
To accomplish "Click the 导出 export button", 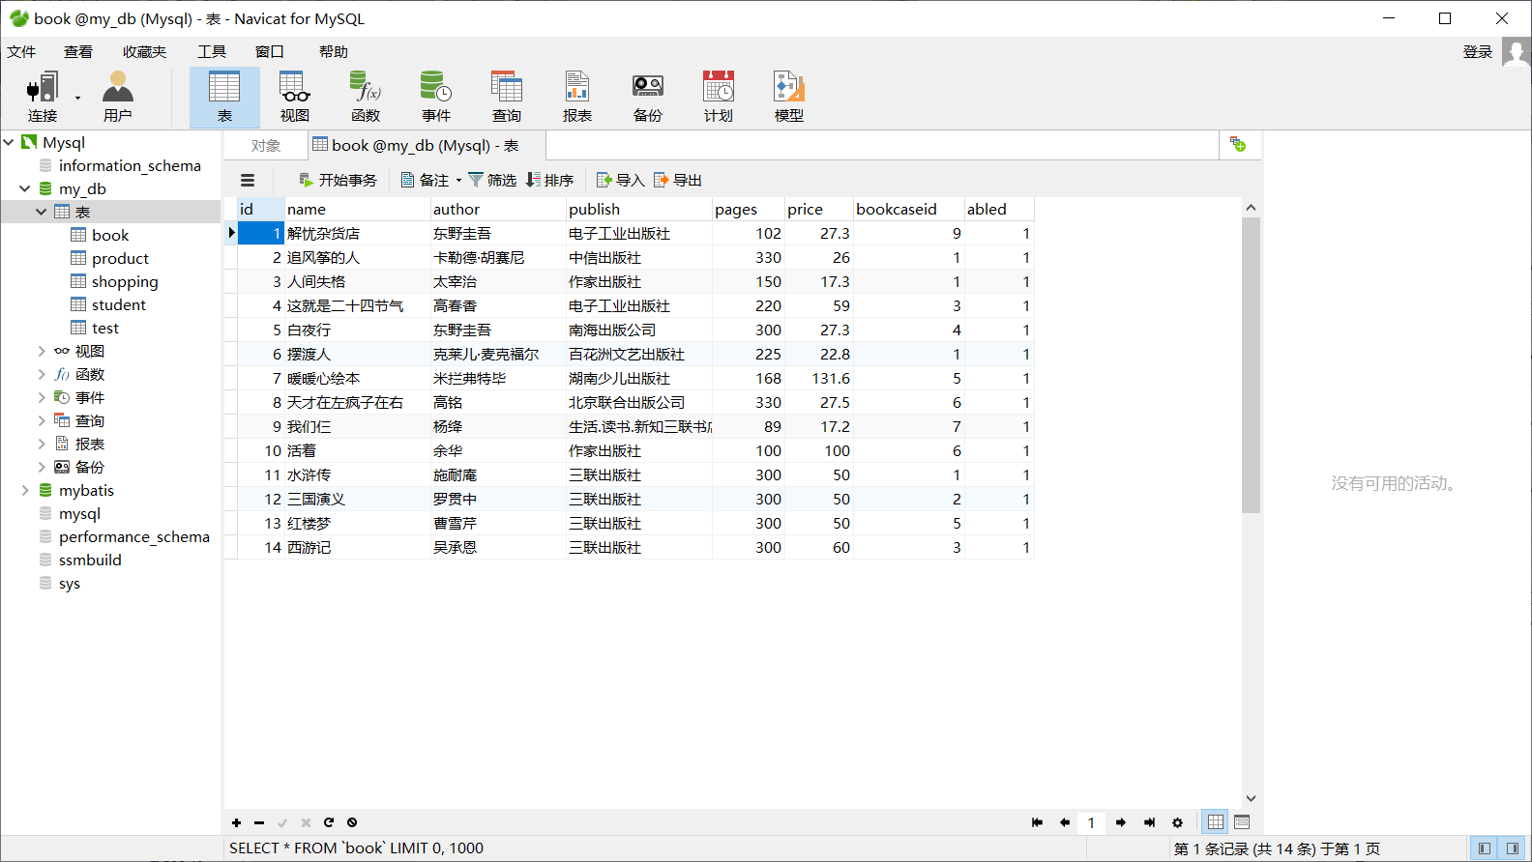I will pyautogui.click(x=678, y=180).
